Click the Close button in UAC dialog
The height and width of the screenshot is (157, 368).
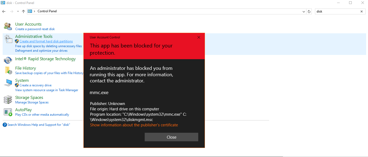[171, 137]
